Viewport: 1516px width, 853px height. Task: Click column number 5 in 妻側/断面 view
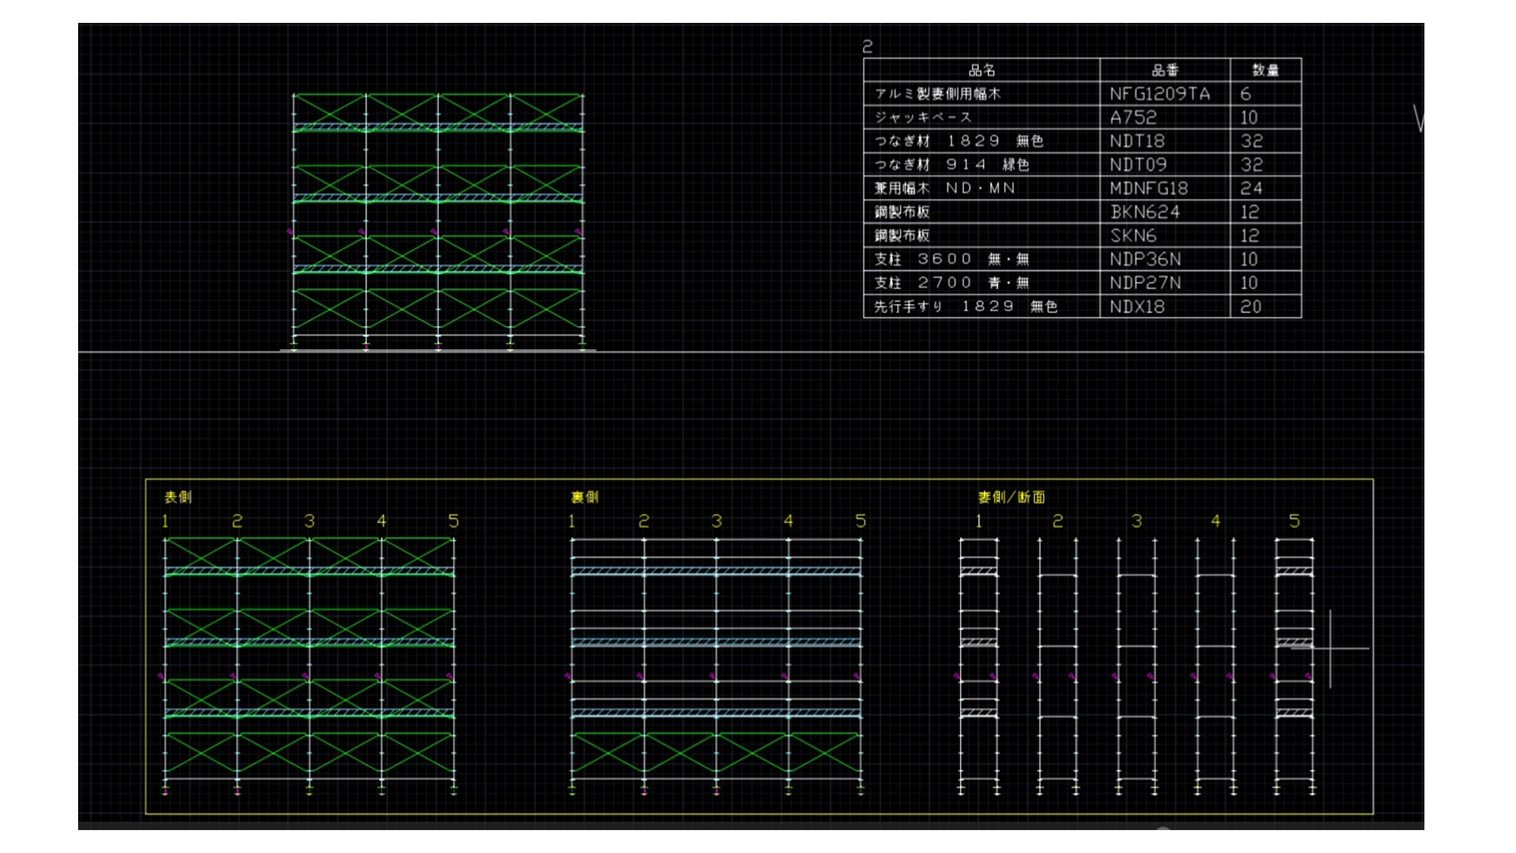click(1294, 521)
